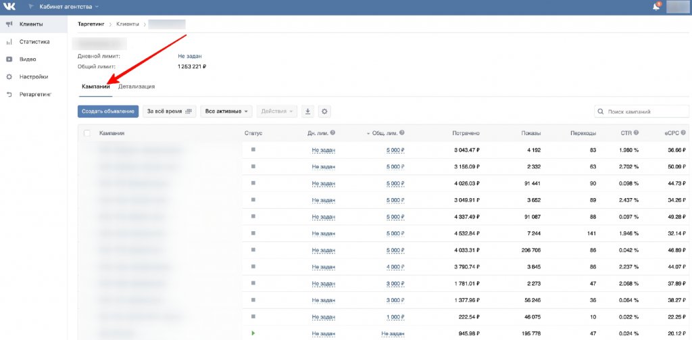The image size is (692, 340).
Task: Toggle status of campaign with 3 043.47 ₽ spent
Action: pyautogui.click(x=253, y=149)
